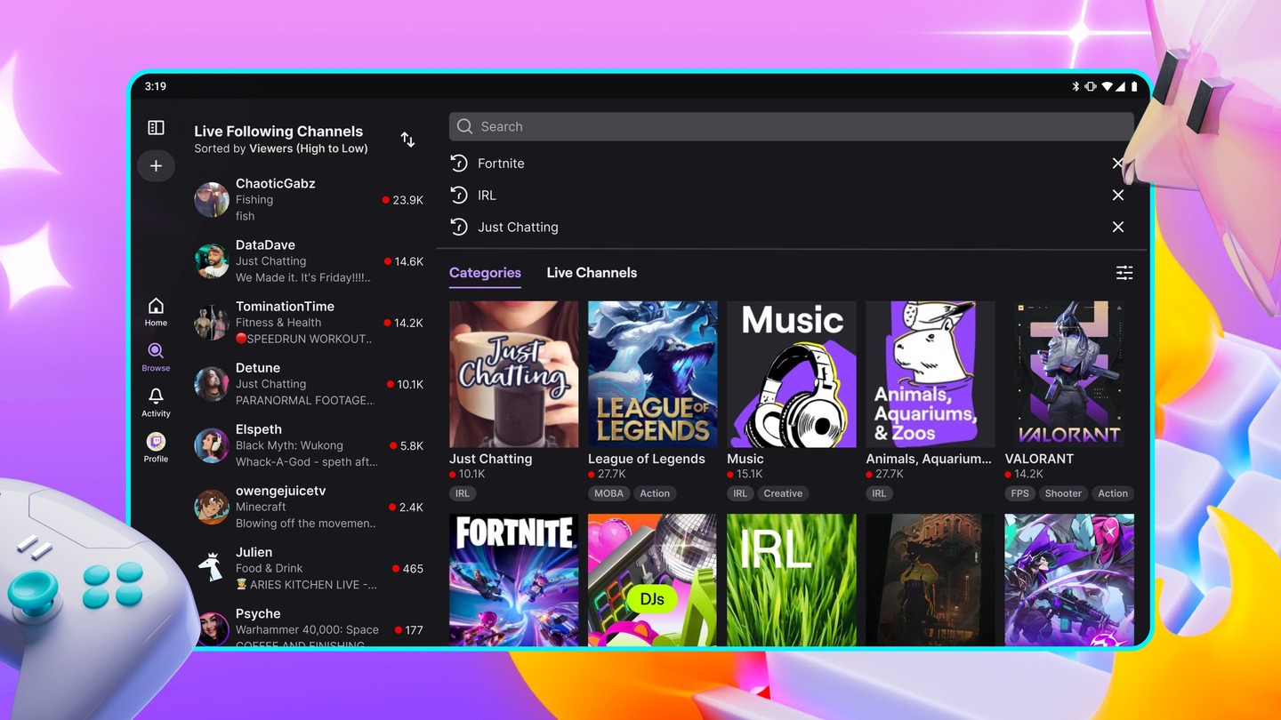The width and height of the screenshot is (1281, 720).
Task: Remove IRL from search history
Action: click(1118, 195)
